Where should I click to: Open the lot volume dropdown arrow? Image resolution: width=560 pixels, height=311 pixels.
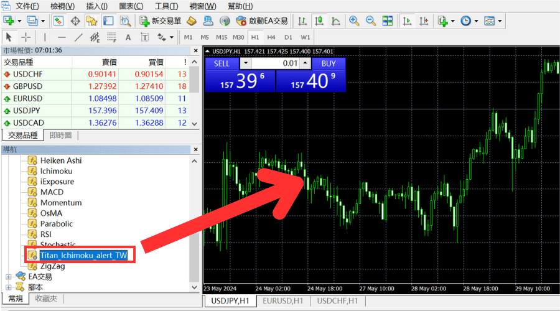pyautogui.click(x=245, y=63)
